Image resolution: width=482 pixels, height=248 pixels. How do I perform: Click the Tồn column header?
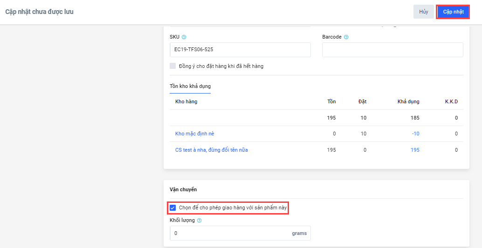(331, 101)
